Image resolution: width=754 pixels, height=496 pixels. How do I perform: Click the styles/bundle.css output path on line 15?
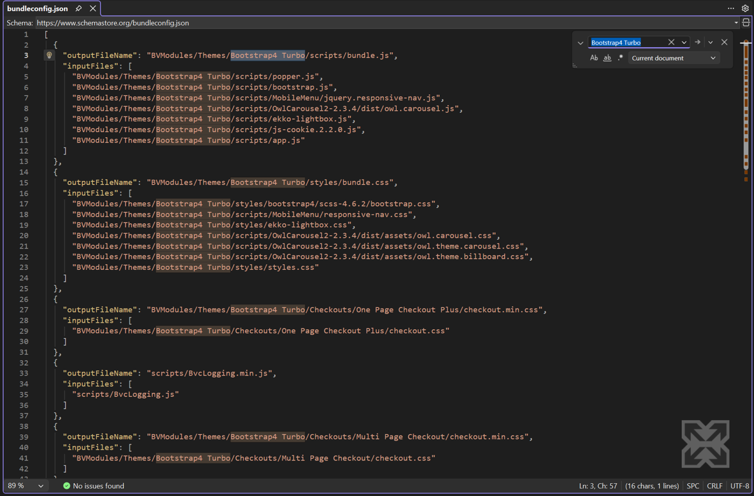tap(270, 182)
